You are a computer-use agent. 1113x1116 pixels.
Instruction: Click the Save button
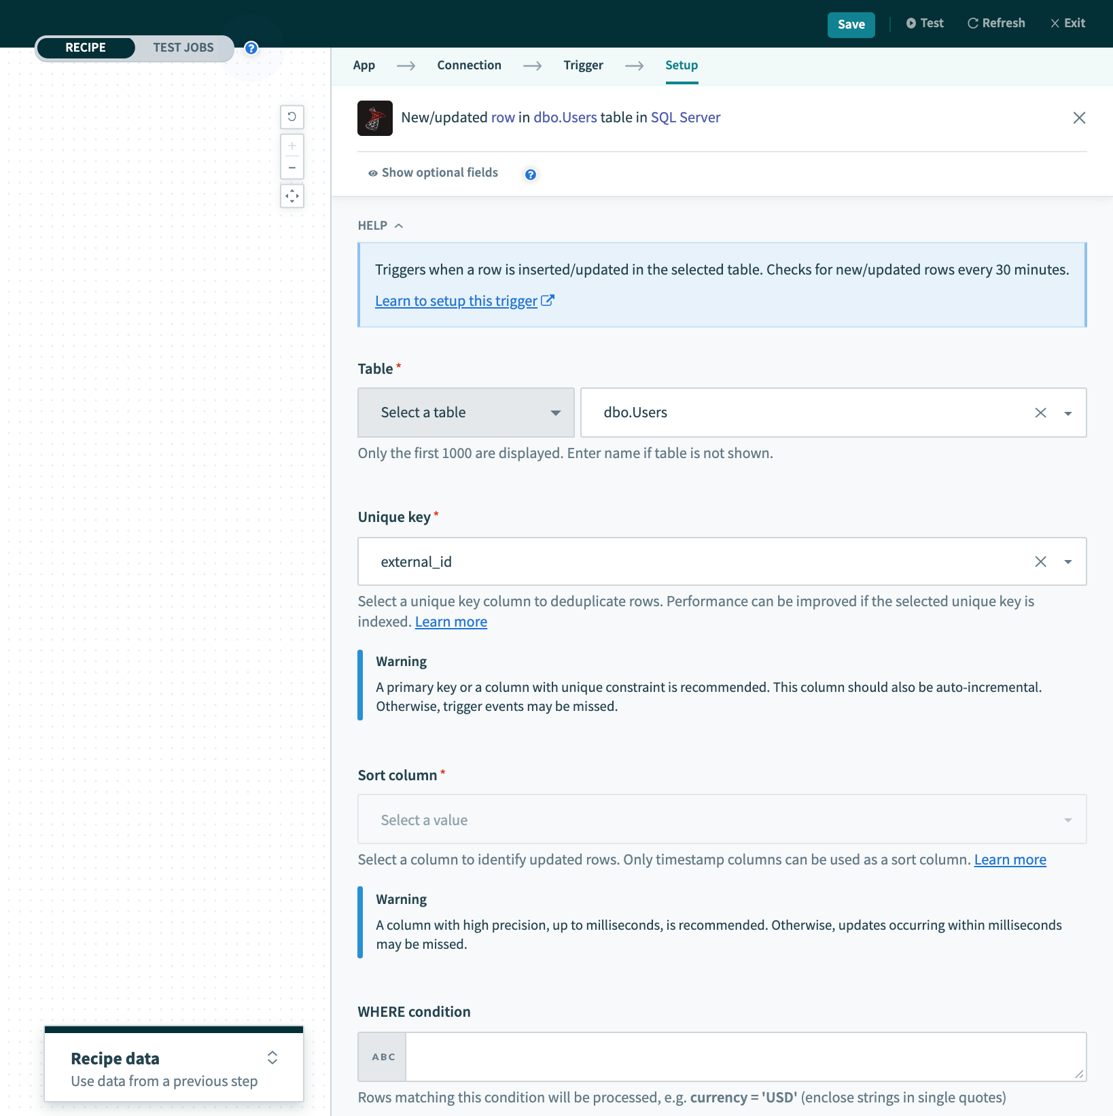(851, 24)
